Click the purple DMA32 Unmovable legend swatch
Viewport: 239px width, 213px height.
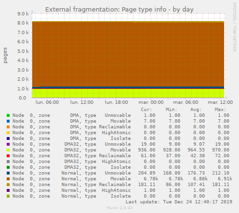[x=8, y=144]
